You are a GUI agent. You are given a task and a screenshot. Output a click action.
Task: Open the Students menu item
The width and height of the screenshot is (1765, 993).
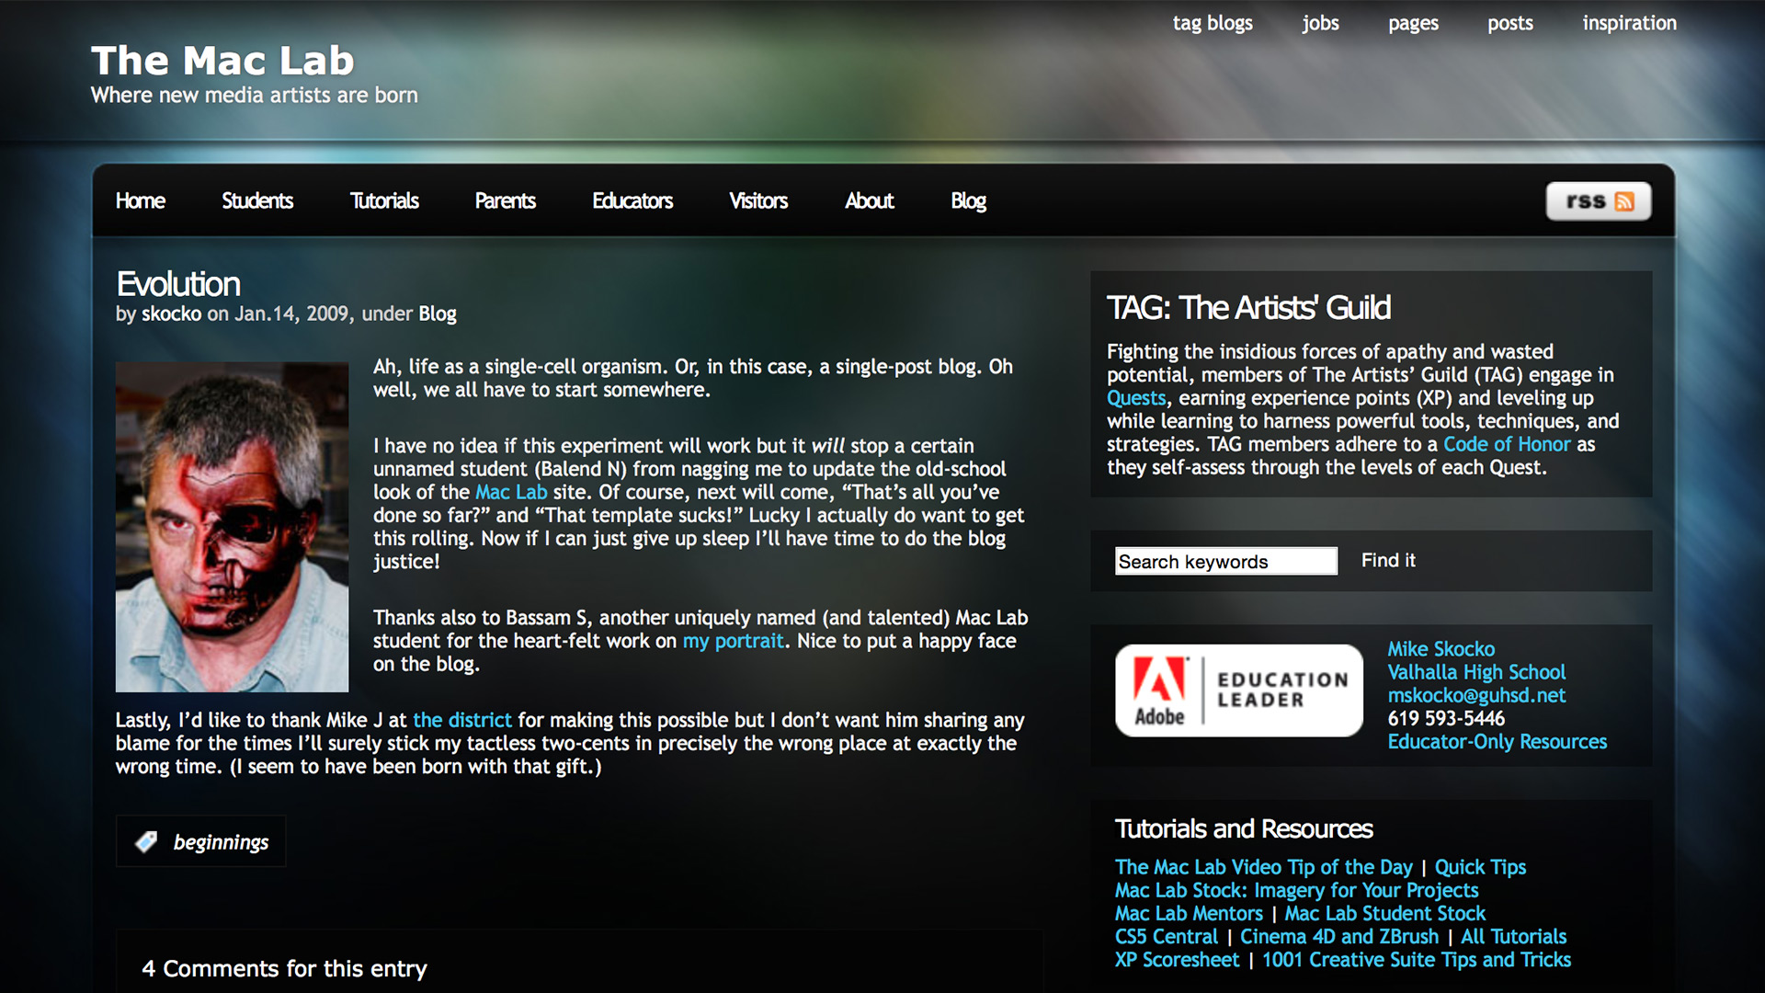pos(256,201)
